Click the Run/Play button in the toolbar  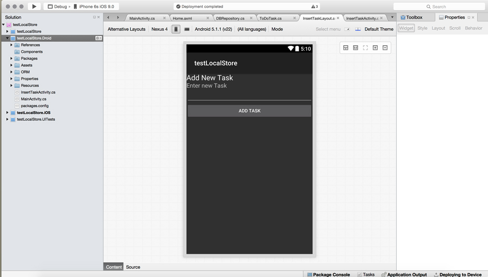(x=34, y=6)
